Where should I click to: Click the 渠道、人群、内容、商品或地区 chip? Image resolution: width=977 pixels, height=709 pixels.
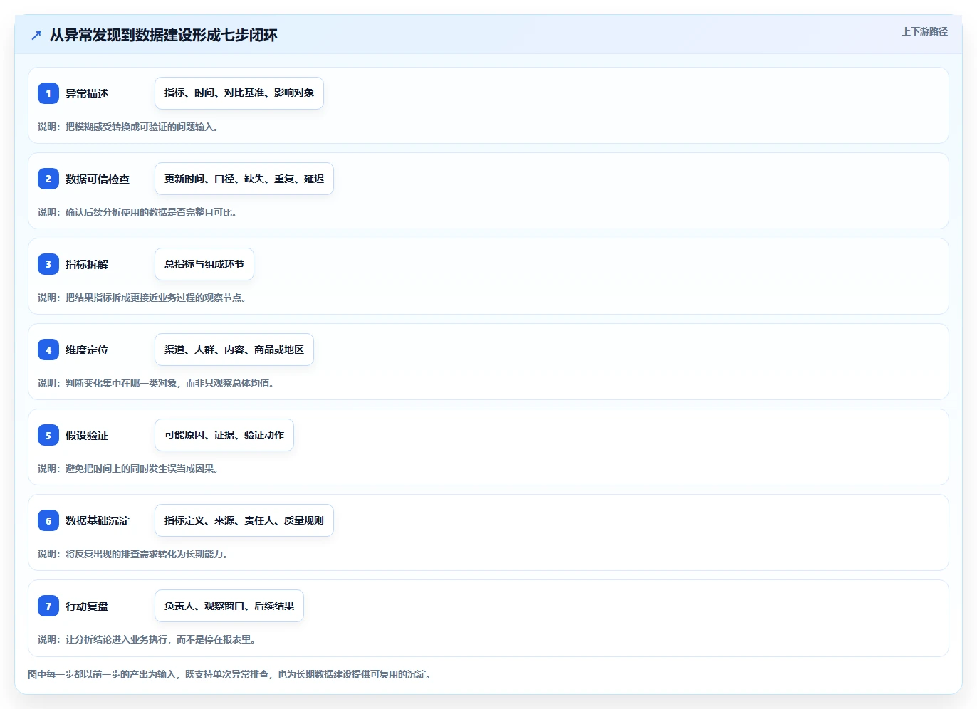point(234,350)
